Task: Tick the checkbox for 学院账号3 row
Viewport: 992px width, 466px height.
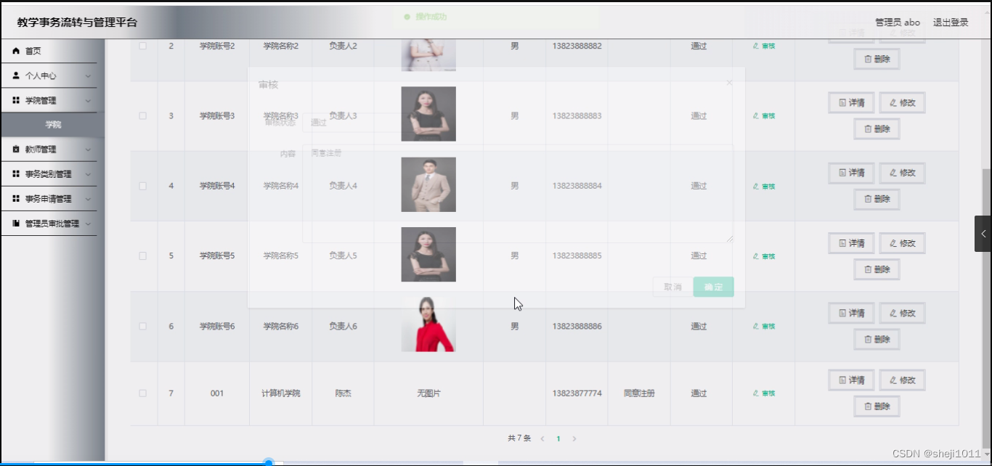Action: [x=142, y=115]
